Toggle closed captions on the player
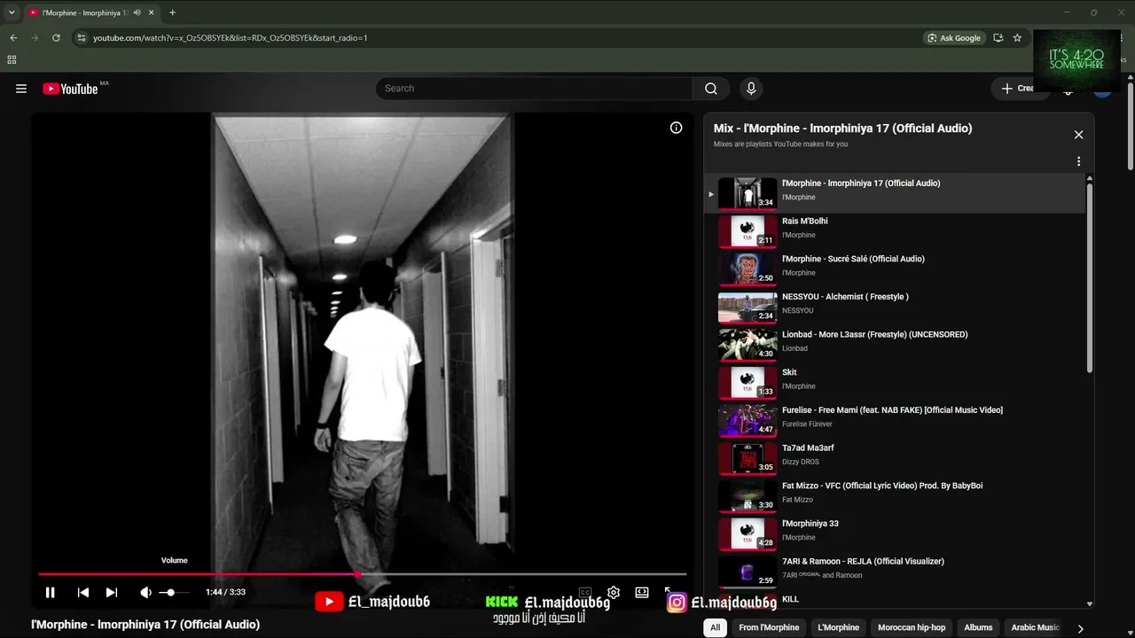This screenshot has height=638, width=1135. [585, 593]
